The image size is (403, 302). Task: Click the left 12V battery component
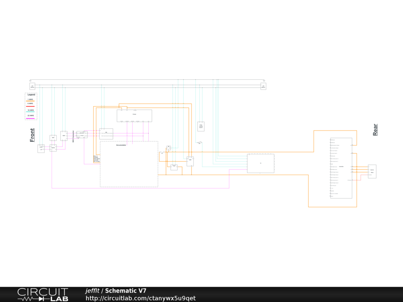(32, 86)
